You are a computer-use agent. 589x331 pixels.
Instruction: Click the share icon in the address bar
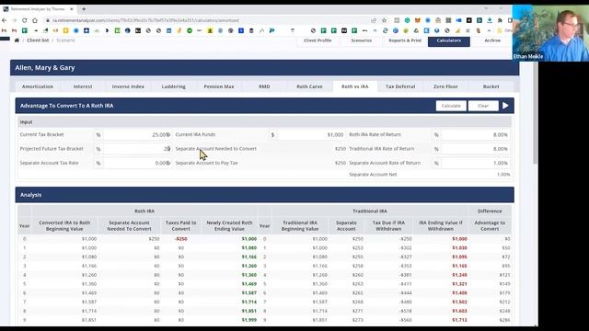coord(374,20)
